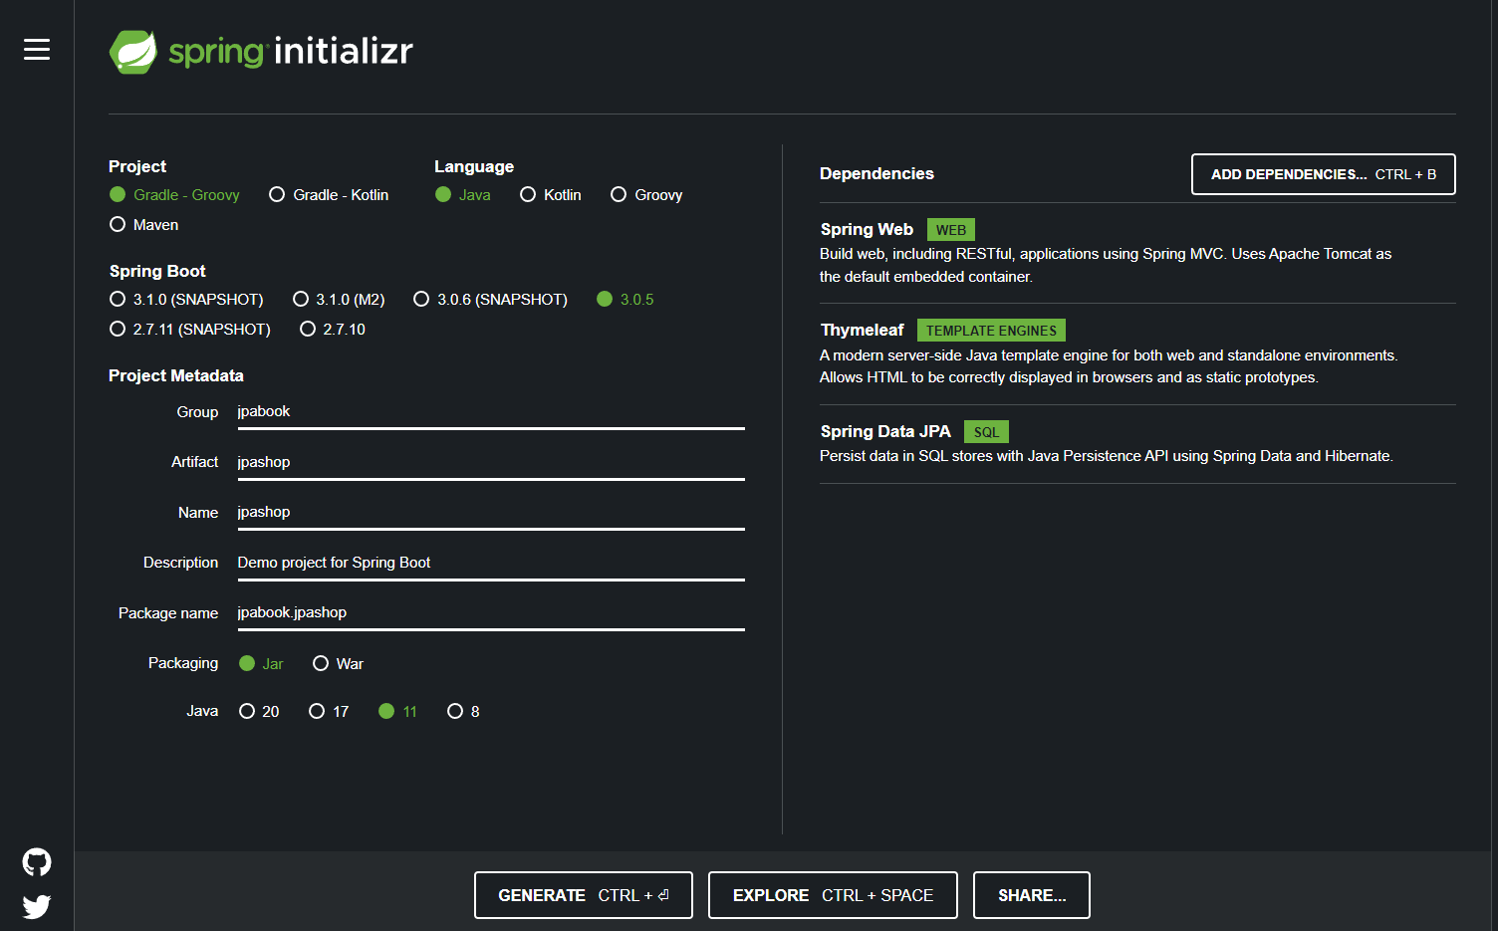Choose Java as language
The image size is (1498, 931).
[463, 195]
